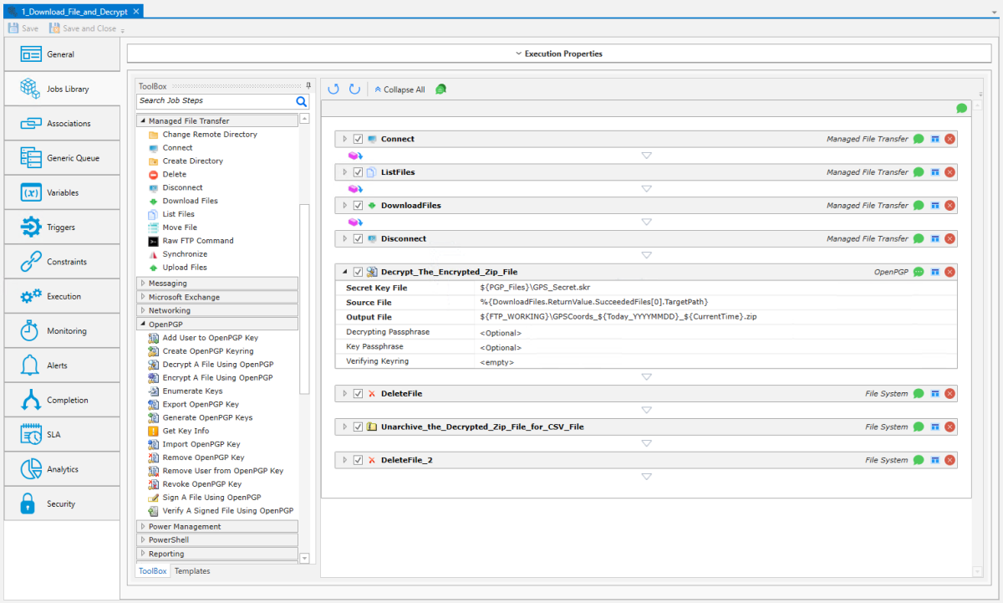This screenshot has width=1003, height=603.
Task: Open the Security section in the sidebar
Action: (x=63, y=503)
